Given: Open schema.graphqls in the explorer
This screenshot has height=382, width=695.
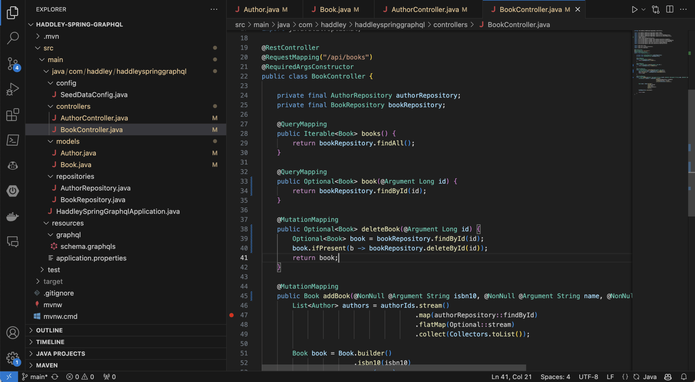Looking at the screenshot, I should pos(88,246).
